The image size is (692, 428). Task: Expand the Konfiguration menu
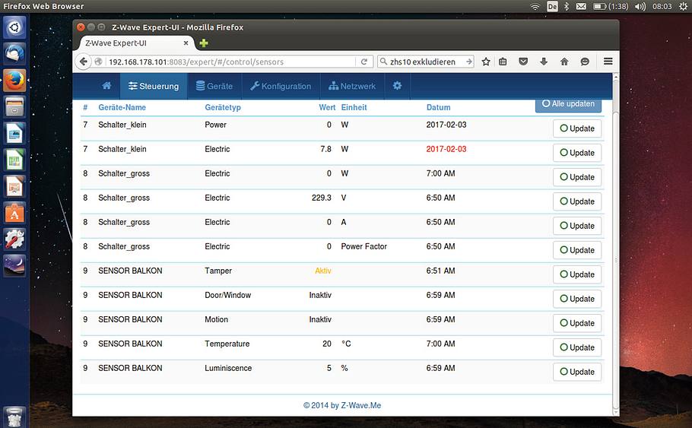[281, 86]
